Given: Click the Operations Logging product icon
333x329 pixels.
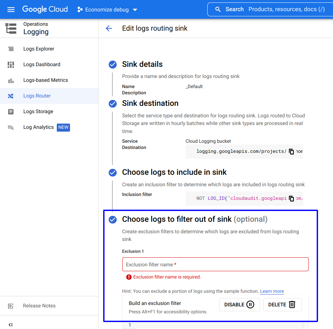Looking at the screenshot, I should point(11,29).
